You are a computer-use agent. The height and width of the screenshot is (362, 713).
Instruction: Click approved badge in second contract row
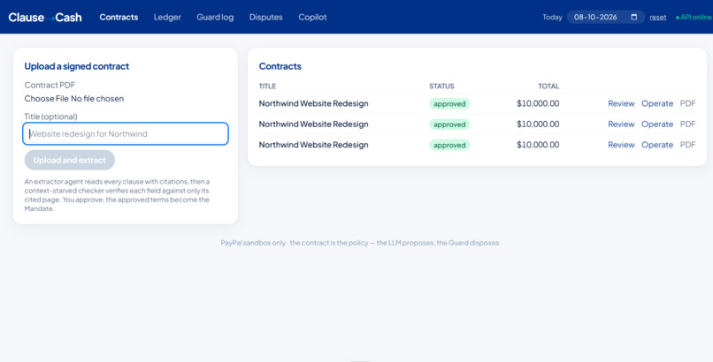449,124
